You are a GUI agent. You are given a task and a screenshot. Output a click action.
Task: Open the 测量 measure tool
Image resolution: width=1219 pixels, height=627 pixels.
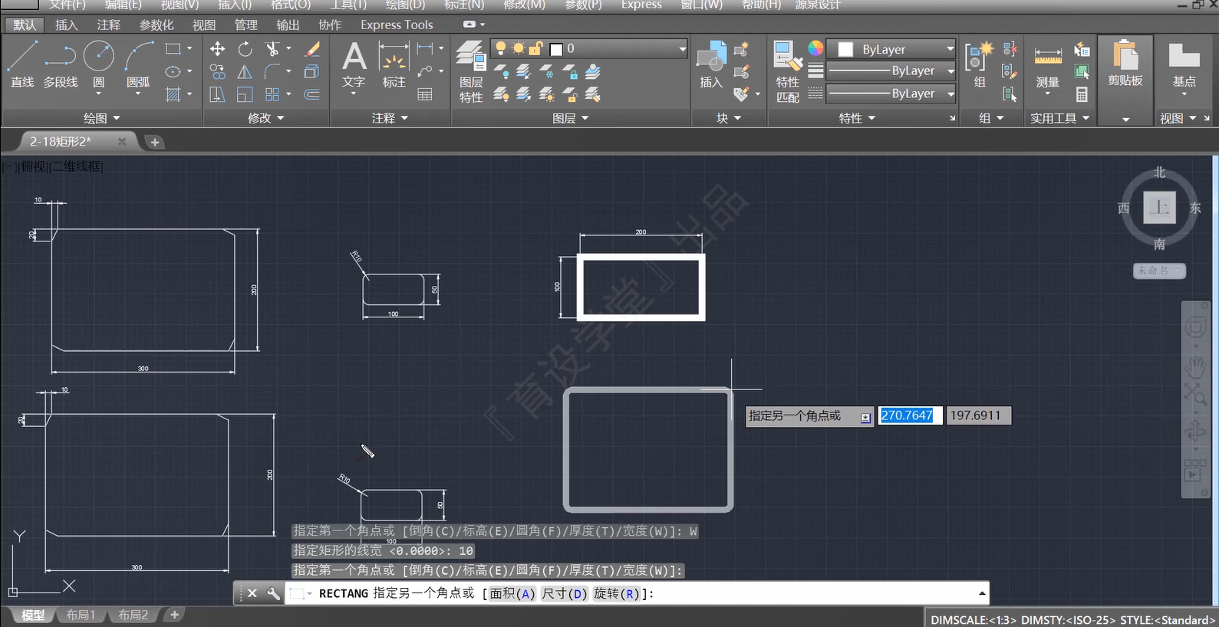[x=1048, y=66]
